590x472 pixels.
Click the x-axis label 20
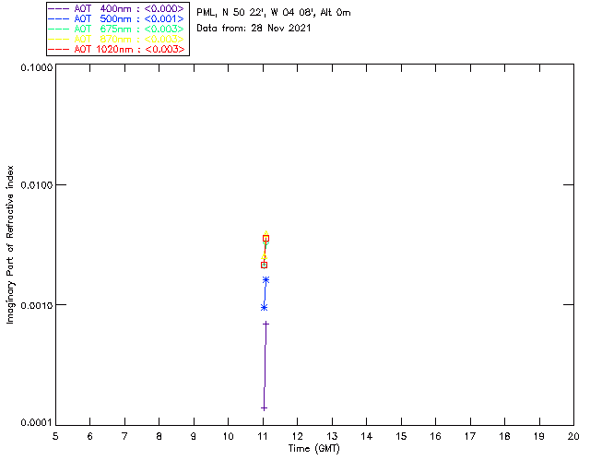pos(573,436)
